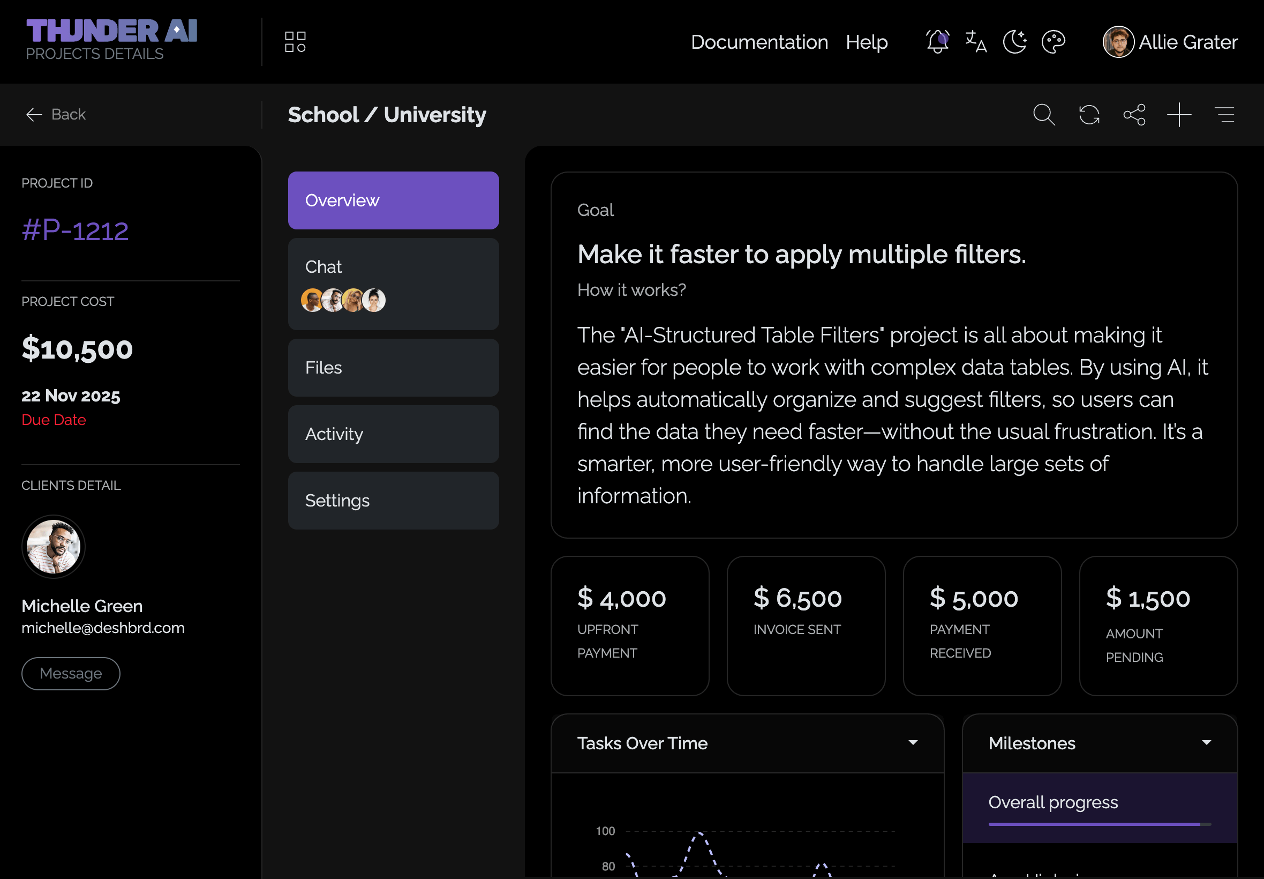Open the lines menu icon
Viewport: 1264px width, 879px height.
point(1224,115)
